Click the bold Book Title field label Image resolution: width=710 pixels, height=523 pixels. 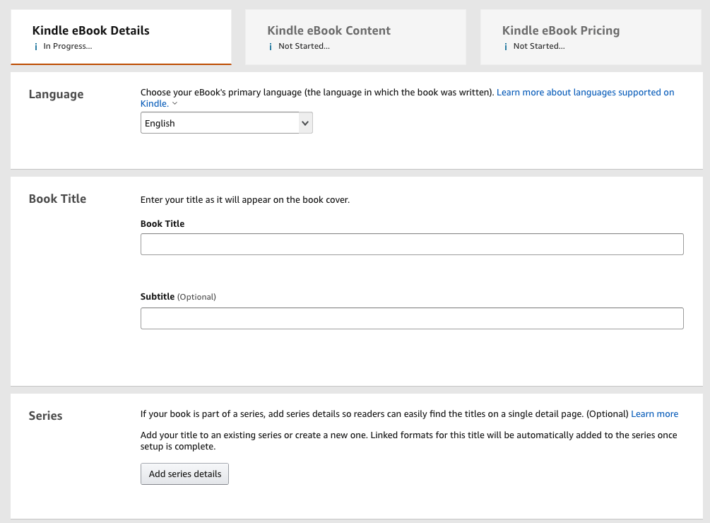click(162, 224)
